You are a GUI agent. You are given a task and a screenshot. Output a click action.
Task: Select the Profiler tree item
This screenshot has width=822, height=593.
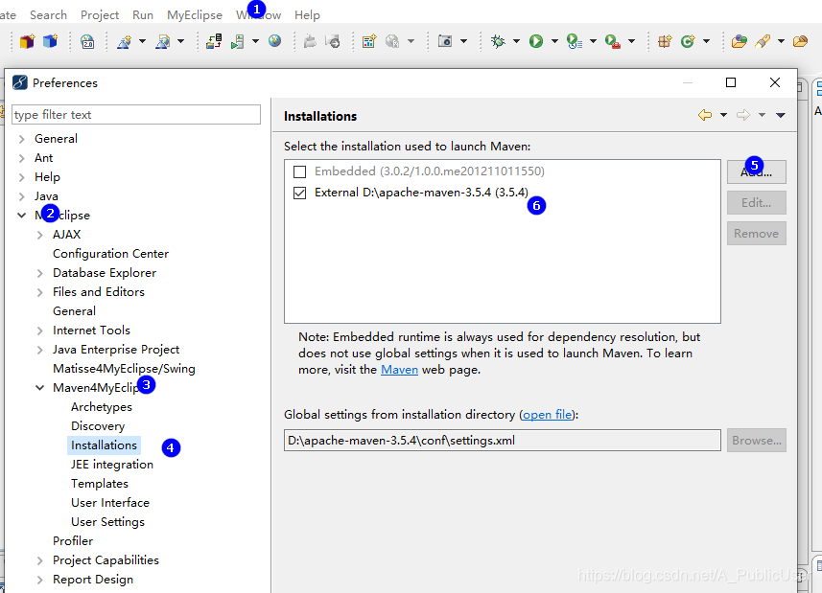tap(73, 541)
